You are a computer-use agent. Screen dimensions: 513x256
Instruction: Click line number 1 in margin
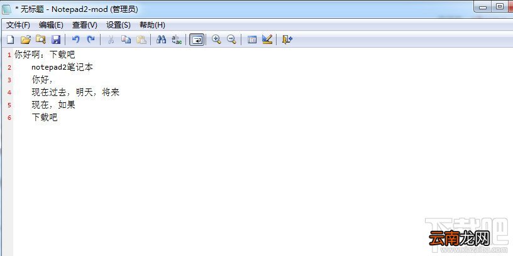9,55
